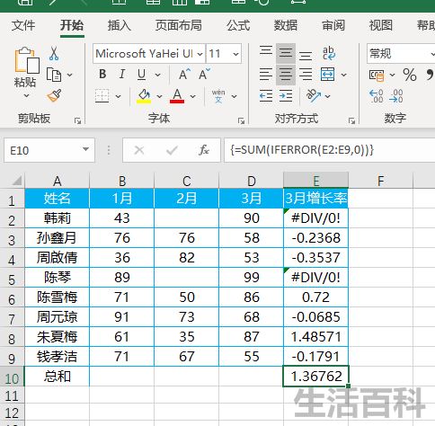This screenshot has height=426, width=435.
Task: Open the Name Box dropdown
Action: click(x=86, y=149)
